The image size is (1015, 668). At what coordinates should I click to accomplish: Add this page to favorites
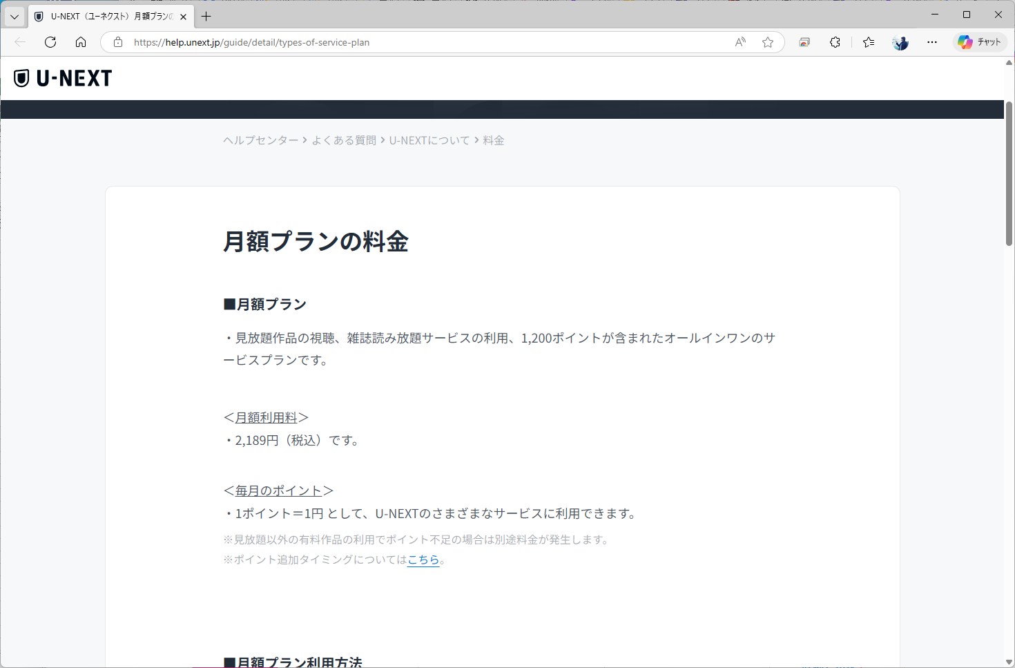(x=768, y=42)
